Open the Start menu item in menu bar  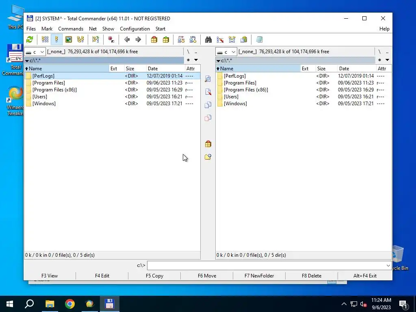(x=160, y=29)
